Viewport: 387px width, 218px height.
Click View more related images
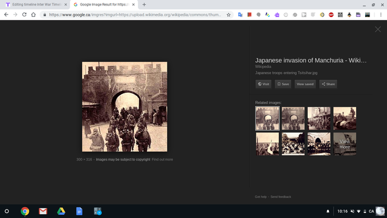pyautogui.click(x=345, y=144)
